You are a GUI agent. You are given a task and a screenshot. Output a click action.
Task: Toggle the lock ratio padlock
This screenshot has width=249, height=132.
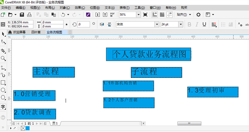pos(67,24)
